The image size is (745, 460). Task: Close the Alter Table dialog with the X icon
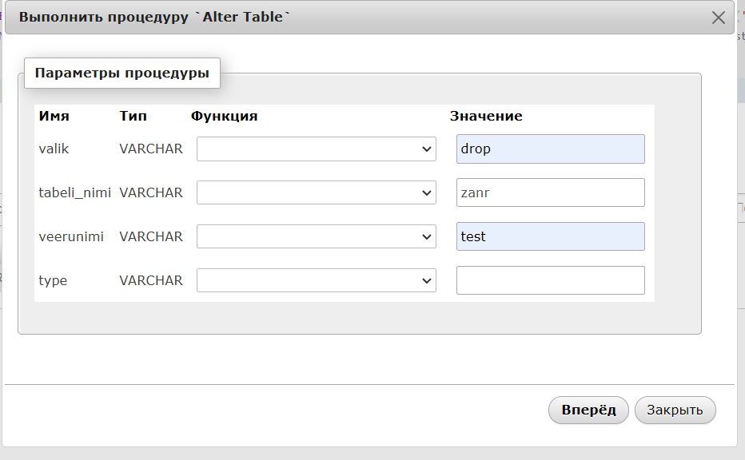click(x=718, y=18)
